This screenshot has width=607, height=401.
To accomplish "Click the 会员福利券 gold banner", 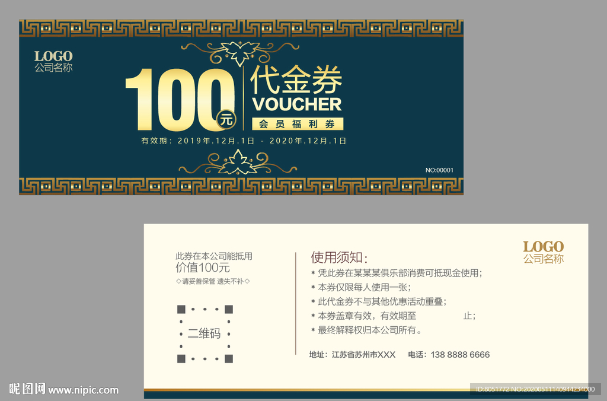I will point(298,124).
